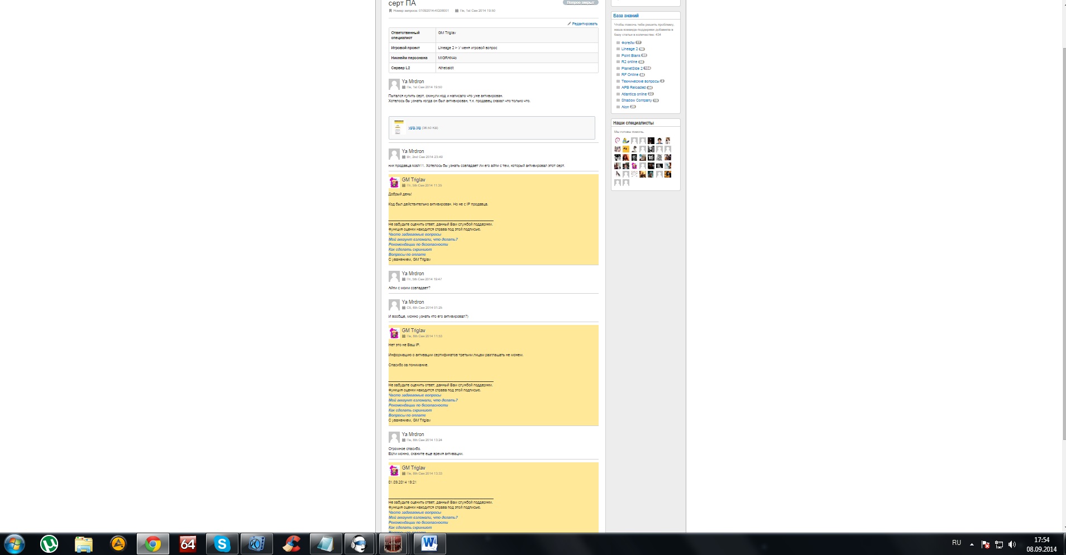
Task: Show hidden system tray icons
Action: [972, 544]
